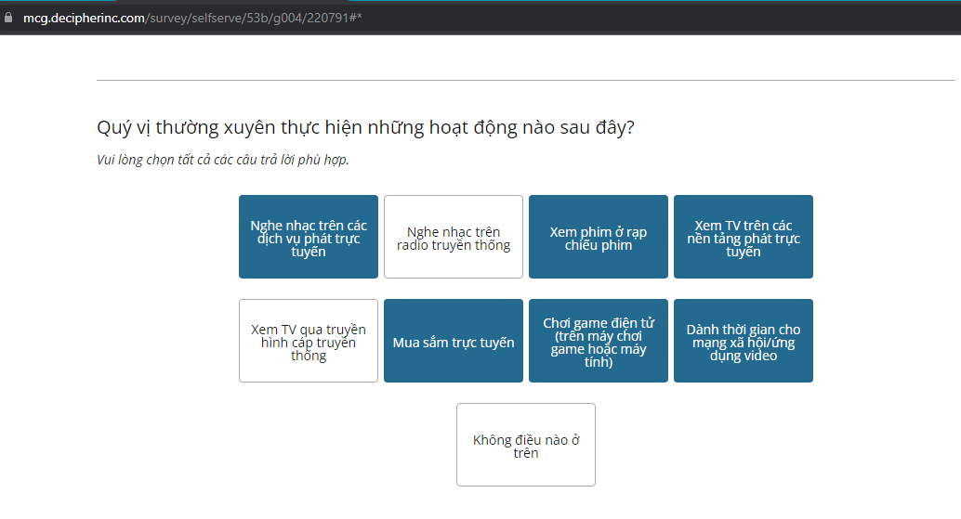Image resolution: width=961 pixels, height=519 pixels.
Task: Click the italic instruction "Vui lòng chọn tất cả..."
Action: coord(222,160)
